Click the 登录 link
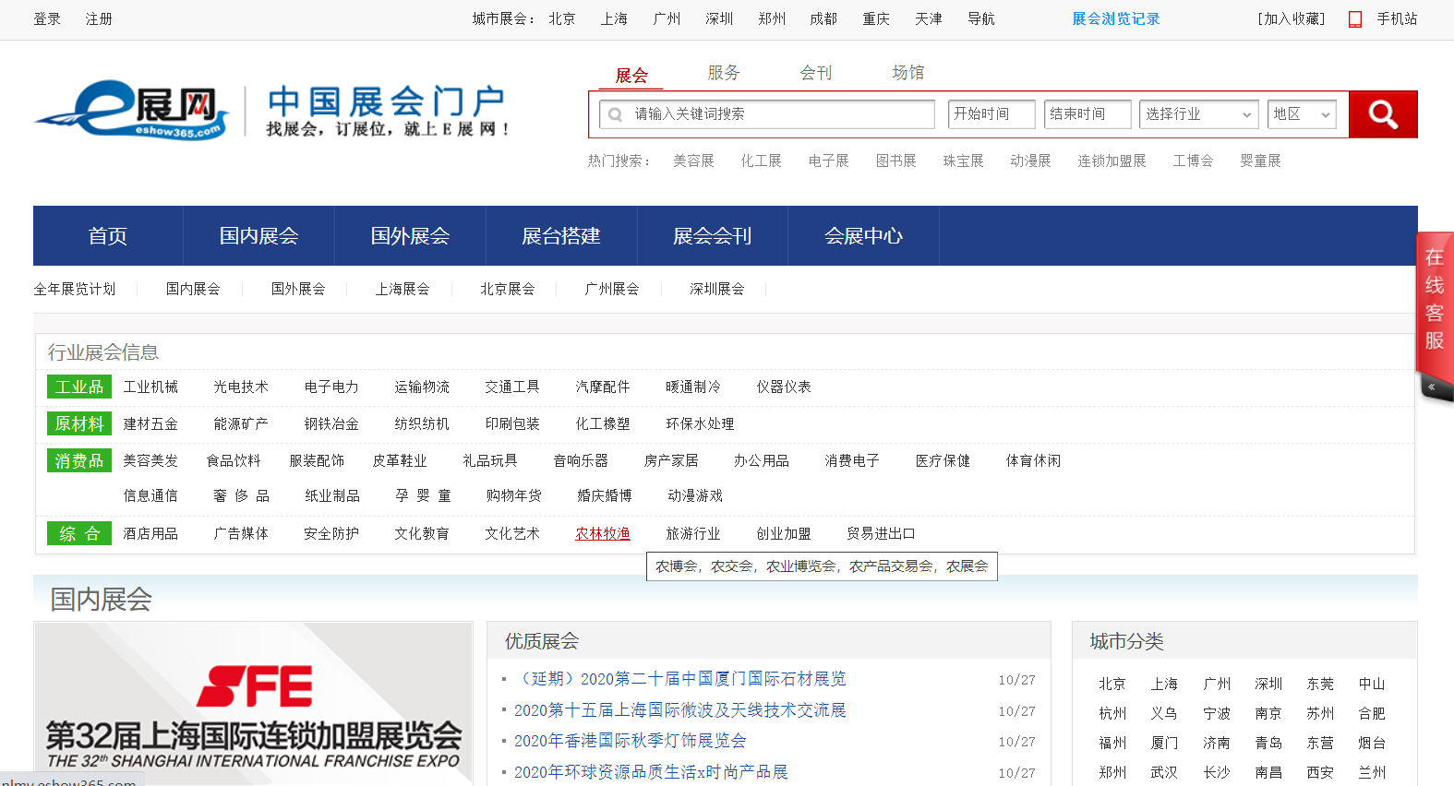Image resolution: width=1454 pixels, height=786 pixels. [47, 19]
